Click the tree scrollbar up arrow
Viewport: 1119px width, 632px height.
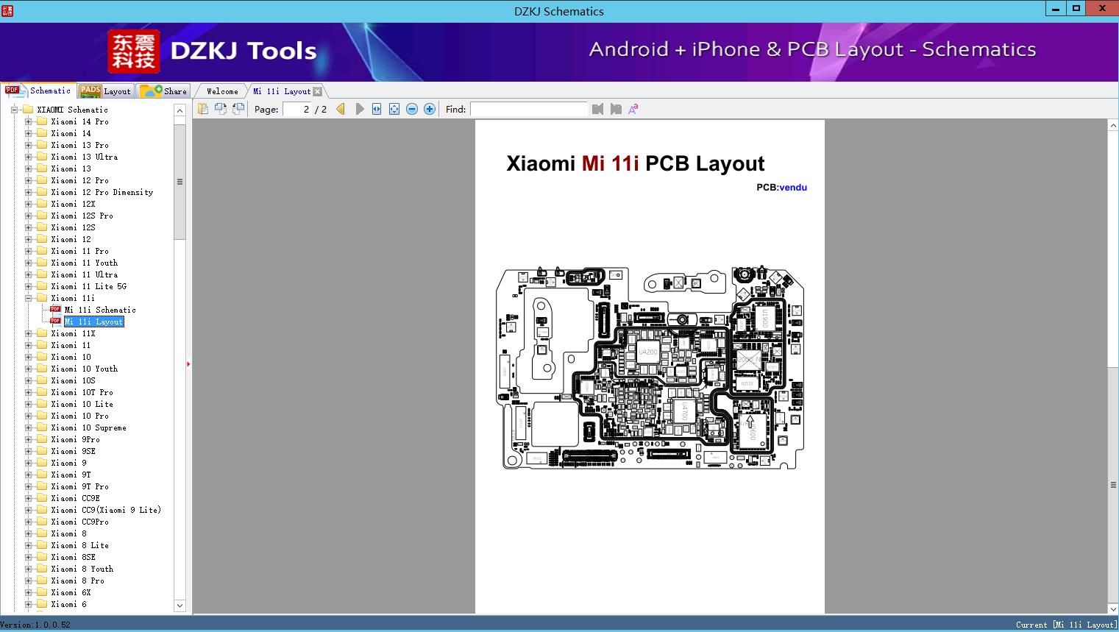point(180,110)
